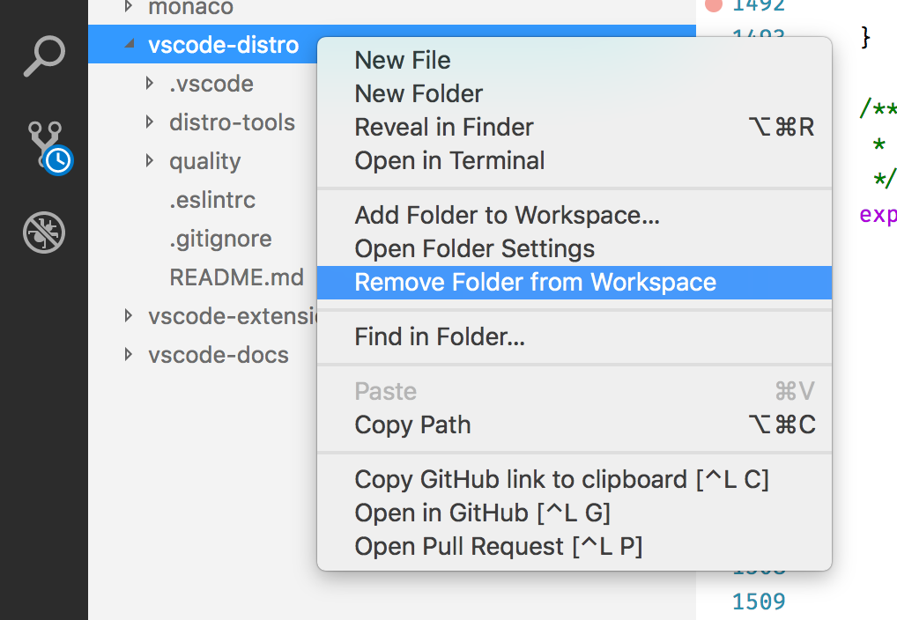Open the README.md file

click(236, 277)
